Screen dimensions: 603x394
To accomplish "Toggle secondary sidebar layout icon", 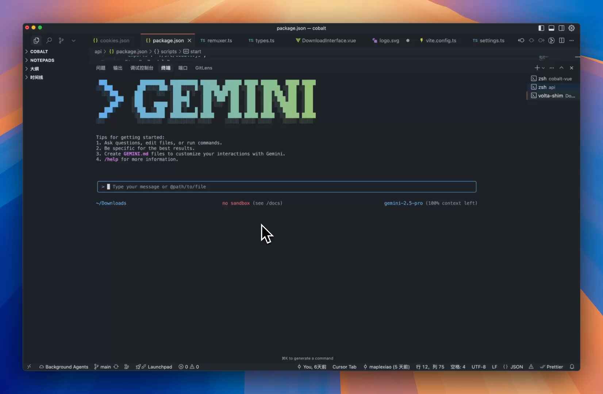I will point(561,28).
